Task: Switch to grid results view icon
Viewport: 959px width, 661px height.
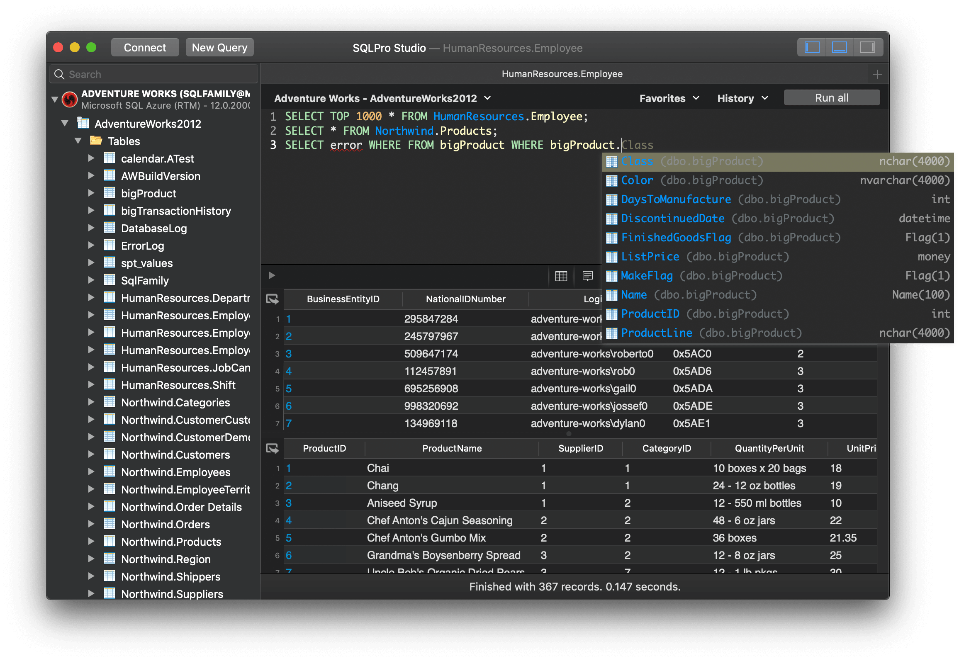Action: 561,276
